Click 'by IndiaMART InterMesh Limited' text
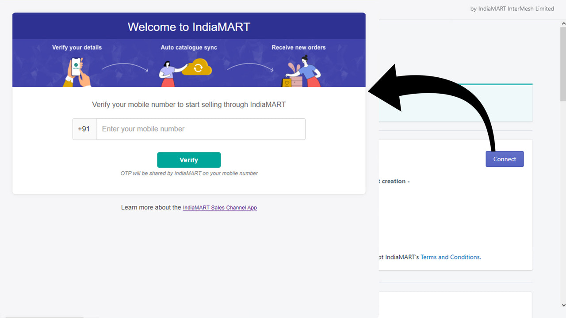 pyautogui.click(x=512, y=8)
